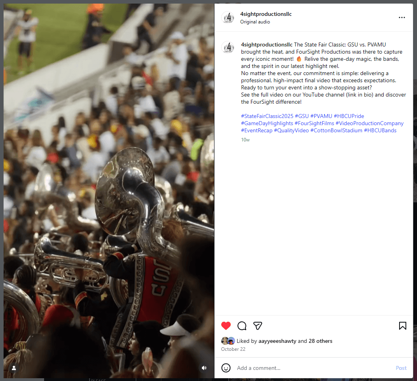The width and height of the screenshot is (417, 381).
Task: Click the caption avatar of 4sightproductionsllc
Action: (228, 47)
